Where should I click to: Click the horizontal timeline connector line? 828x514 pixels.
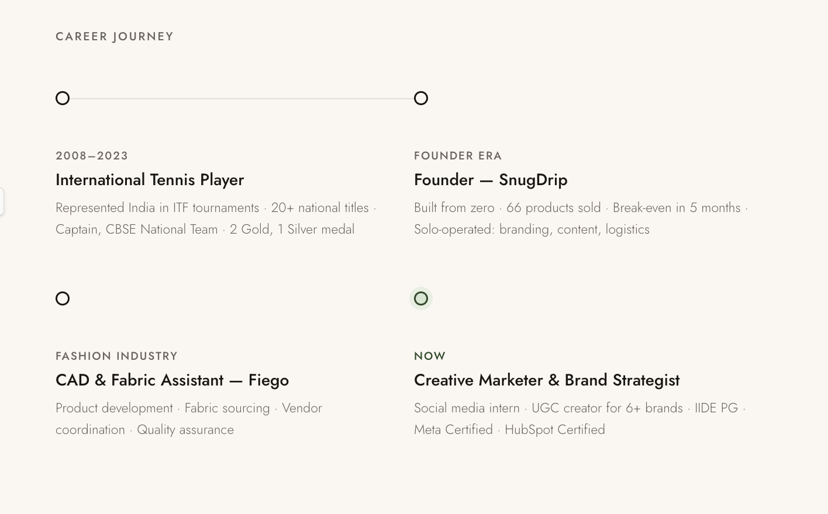[x=241, y=98]
